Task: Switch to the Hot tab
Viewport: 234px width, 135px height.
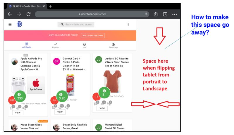Action: [x=85, y=46]
